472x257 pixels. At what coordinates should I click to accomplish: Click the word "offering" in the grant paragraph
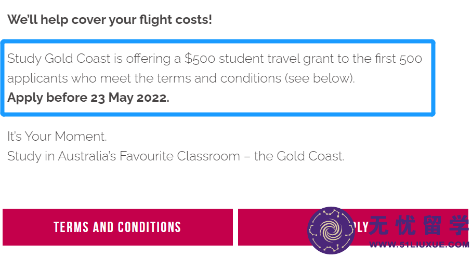coord(148,59)
